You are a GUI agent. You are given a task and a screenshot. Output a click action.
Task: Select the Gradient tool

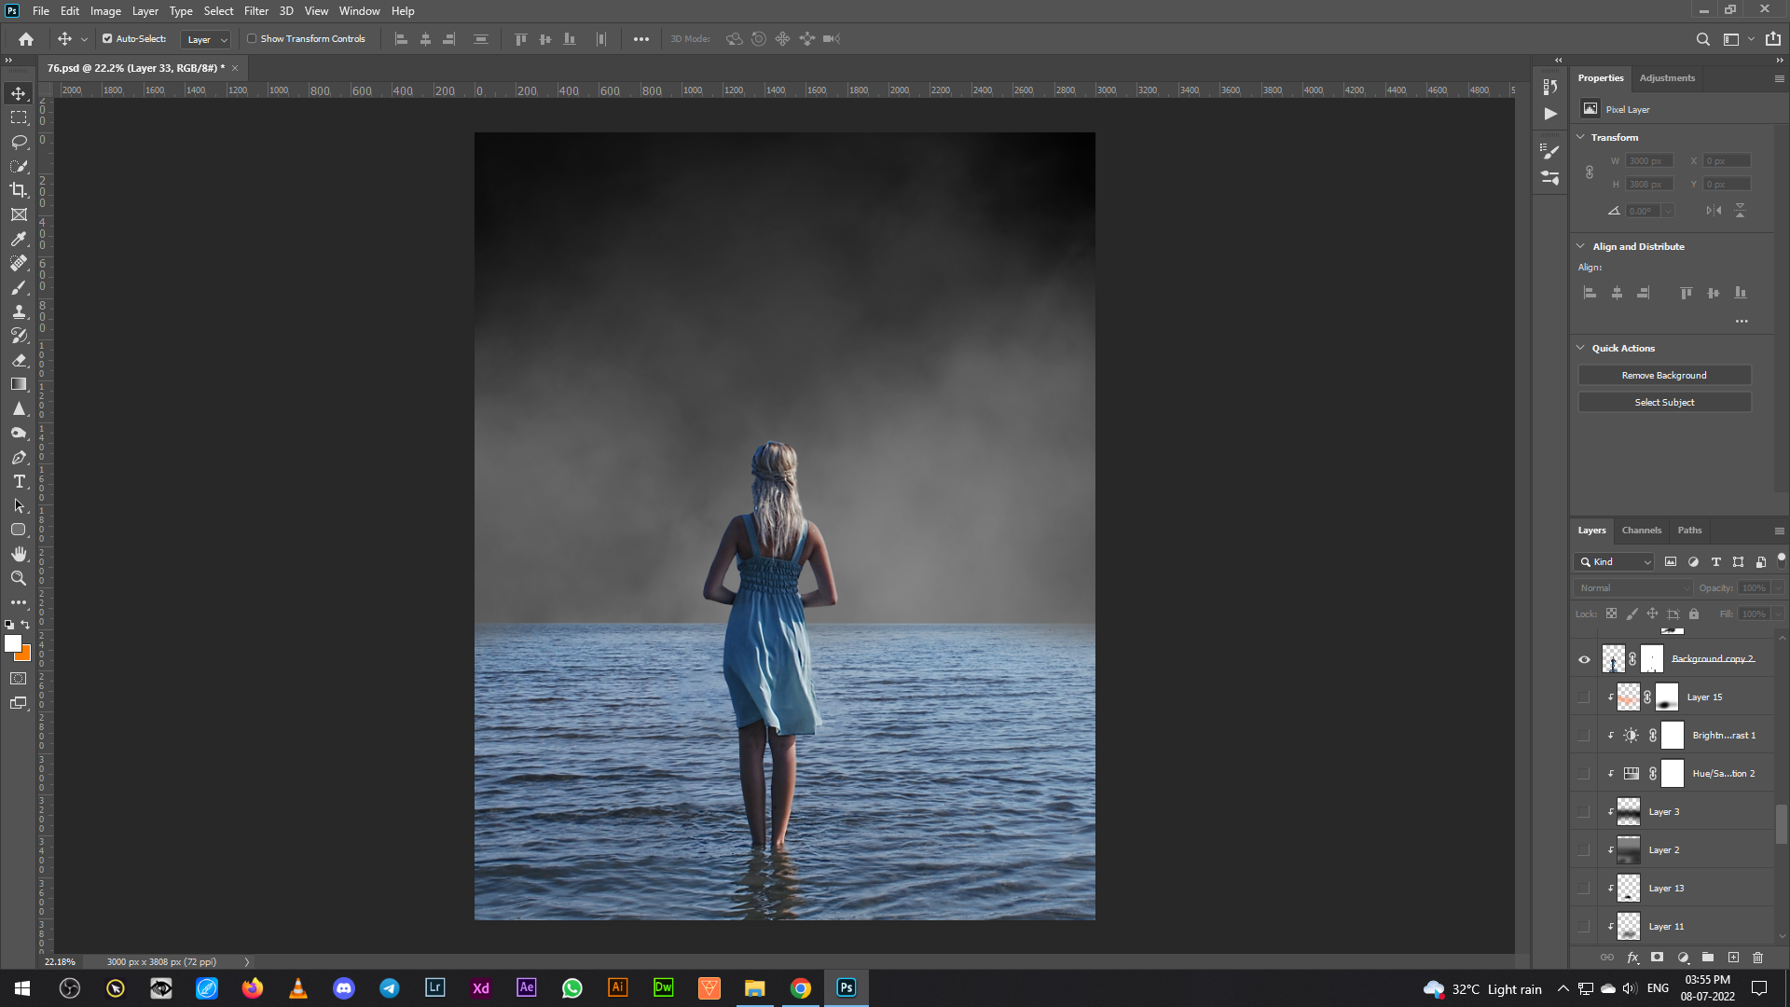tap(19, 384)
